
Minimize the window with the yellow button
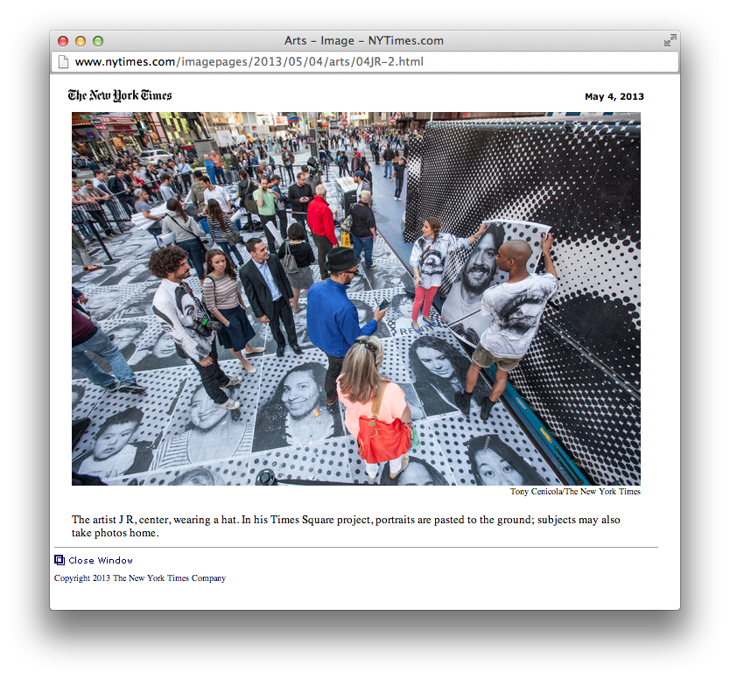(81, 41)
